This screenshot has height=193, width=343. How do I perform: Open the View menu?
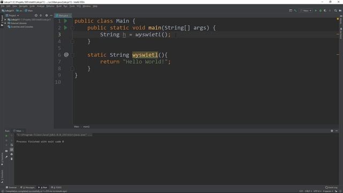tap(14, 6)
